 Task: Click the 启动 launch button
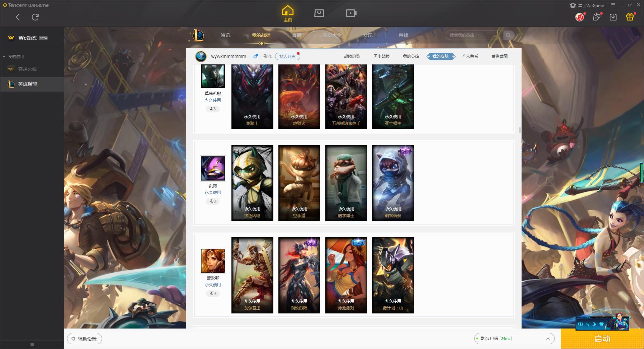[x=602, y=339]
